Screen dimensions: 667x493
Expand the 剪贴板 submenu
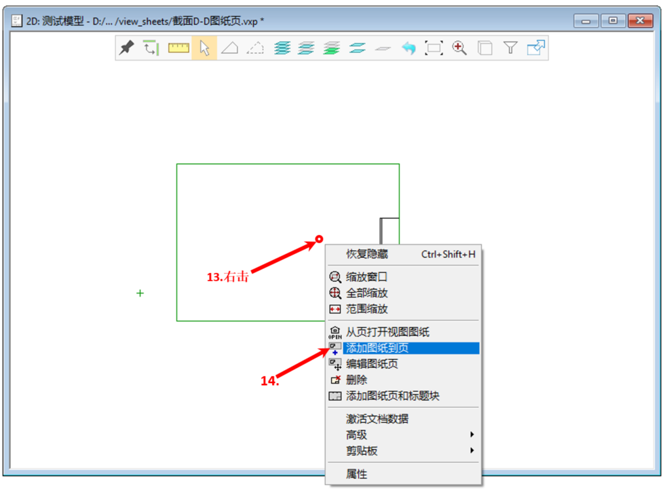pos(403,451)
